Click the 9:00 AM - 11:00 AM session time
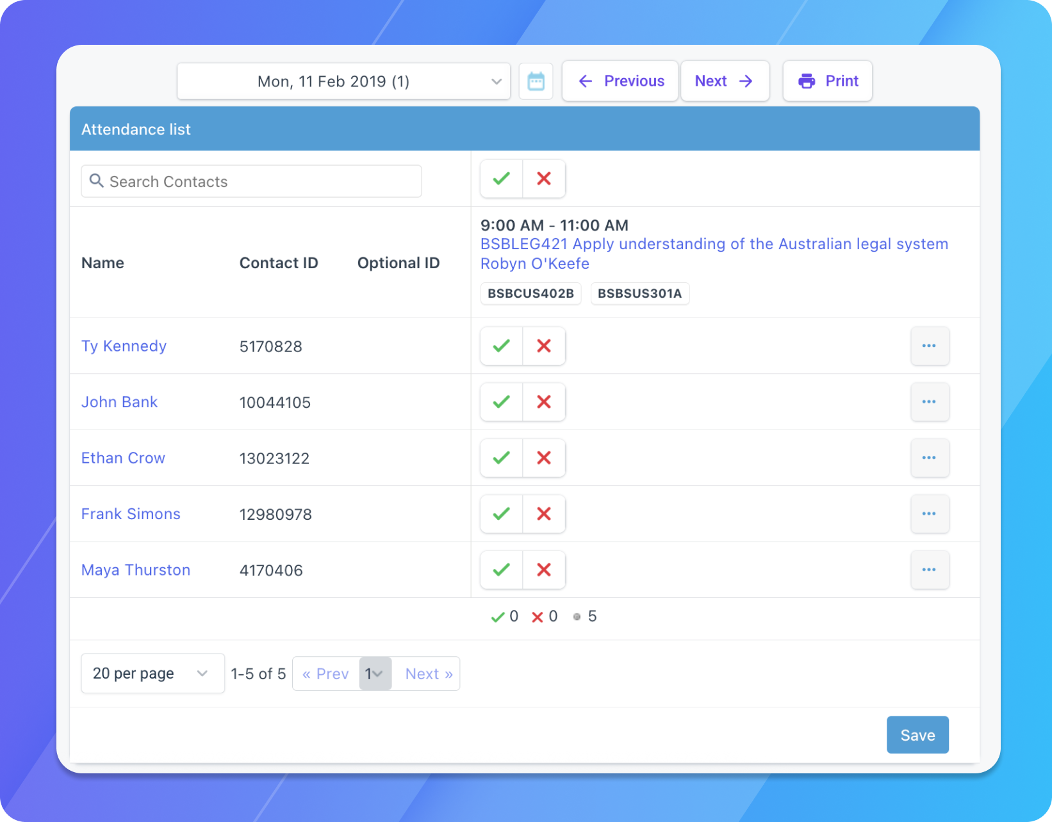This screenshot has width=1052, height=822. point(554,225)
